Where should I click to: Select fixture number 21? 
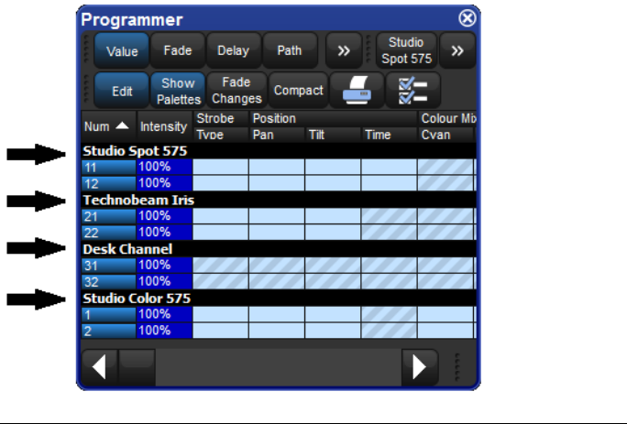[109, 216]
